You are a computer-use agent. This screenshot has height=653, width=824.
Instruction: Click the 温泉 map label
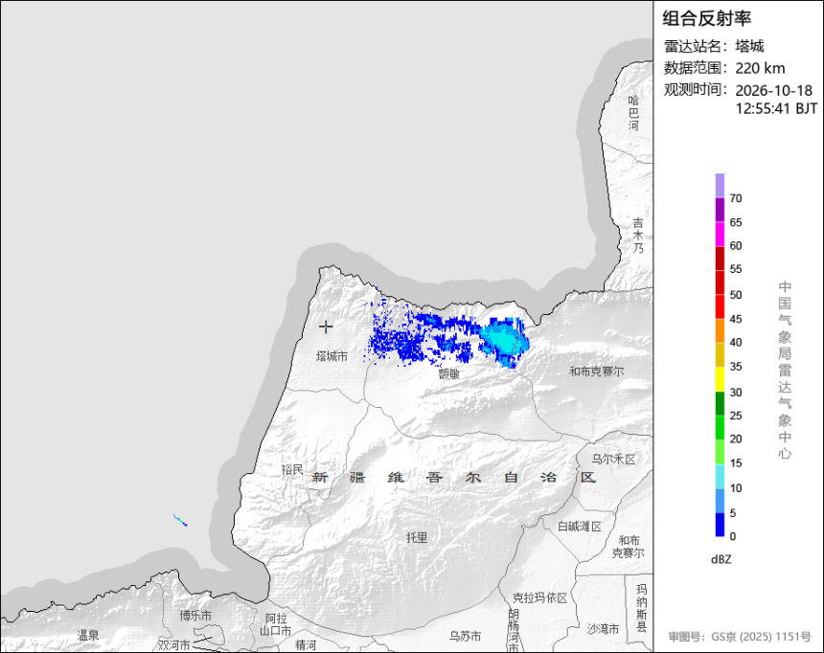point(88,635)
